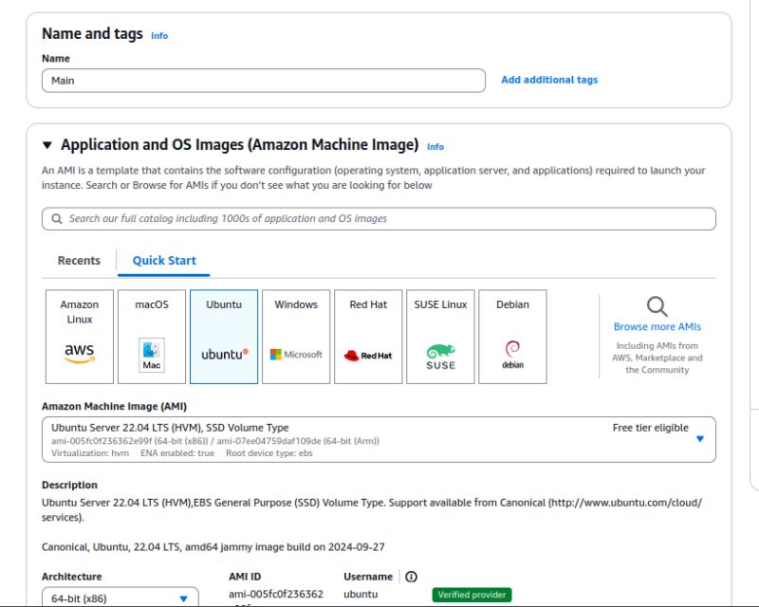This screenshot has height=607, width=759.
Task: Select the Ubuntu AMI icon
Action: click(222, 352)
